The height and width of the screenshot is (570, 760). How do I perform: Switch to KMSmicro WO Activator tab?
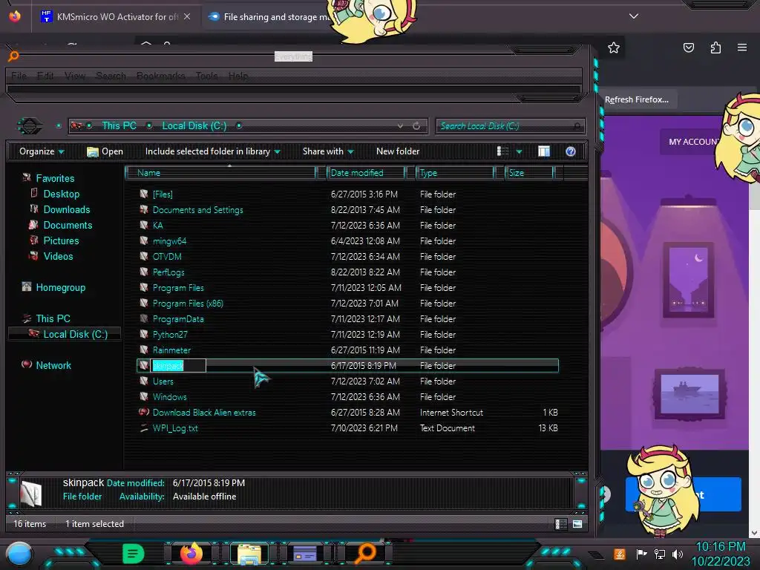(x=117, y=17)
